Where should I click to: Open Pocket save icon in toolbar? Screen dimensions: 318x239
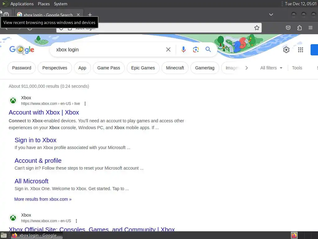288,28
